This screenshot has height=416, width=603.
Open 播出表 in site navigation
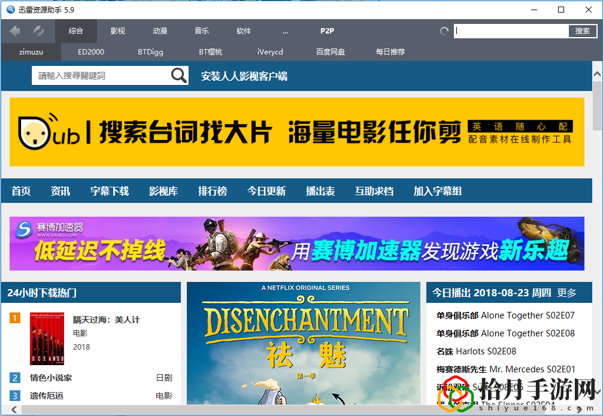click(320, 191)
